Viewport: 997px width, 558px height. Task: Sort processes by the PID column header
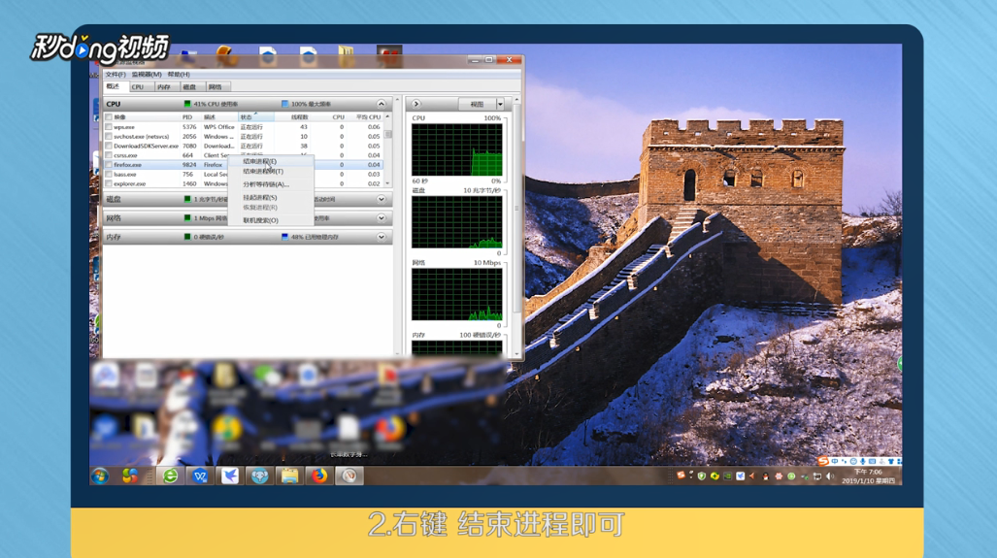187,117
